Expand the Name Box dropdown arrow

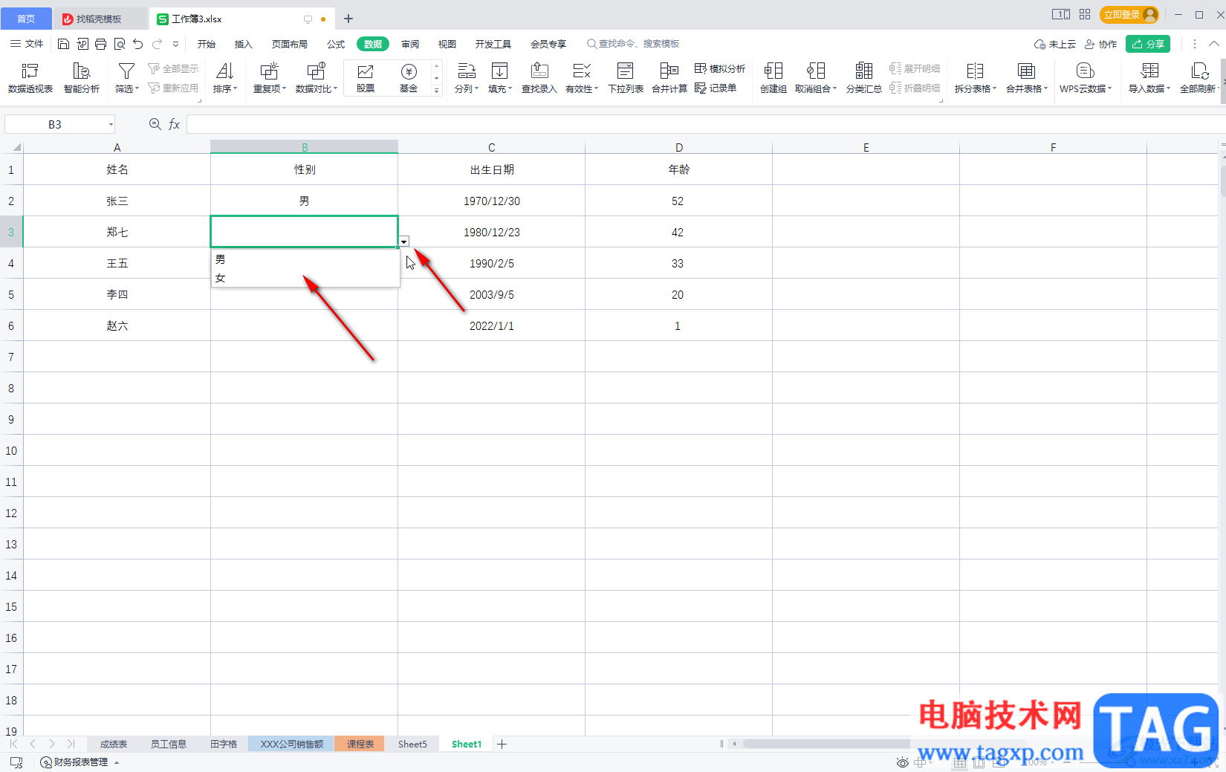[x=111, y=124]
